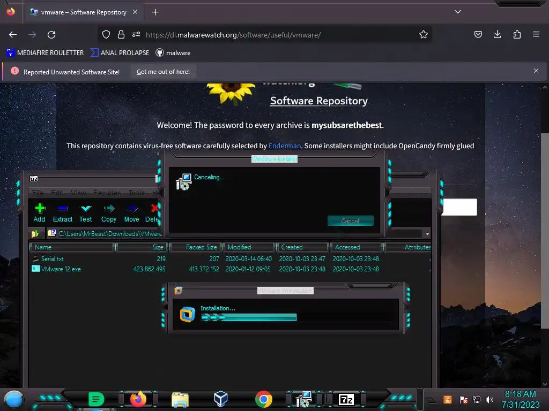Screen dimensions: 549x411
Task: Open the Firefox hamburger application menu
Action: 536,34
